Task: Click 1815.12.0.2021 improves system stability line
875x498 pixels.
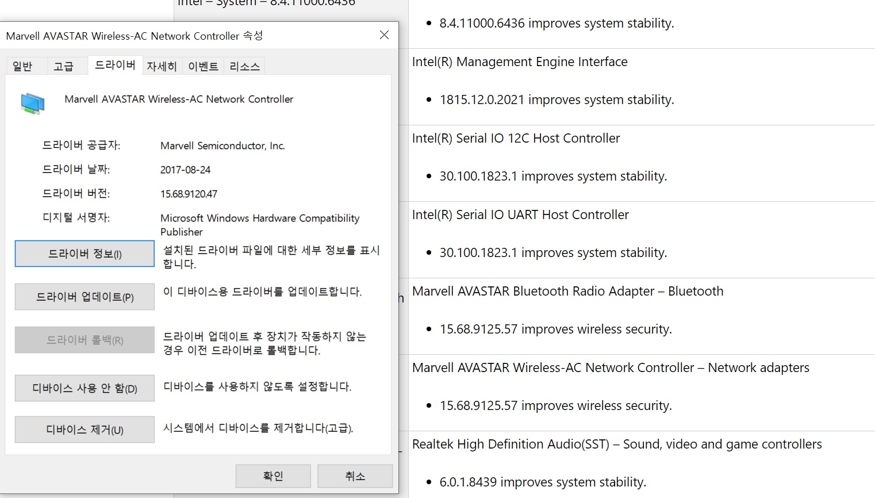Action: click(557, 100)
